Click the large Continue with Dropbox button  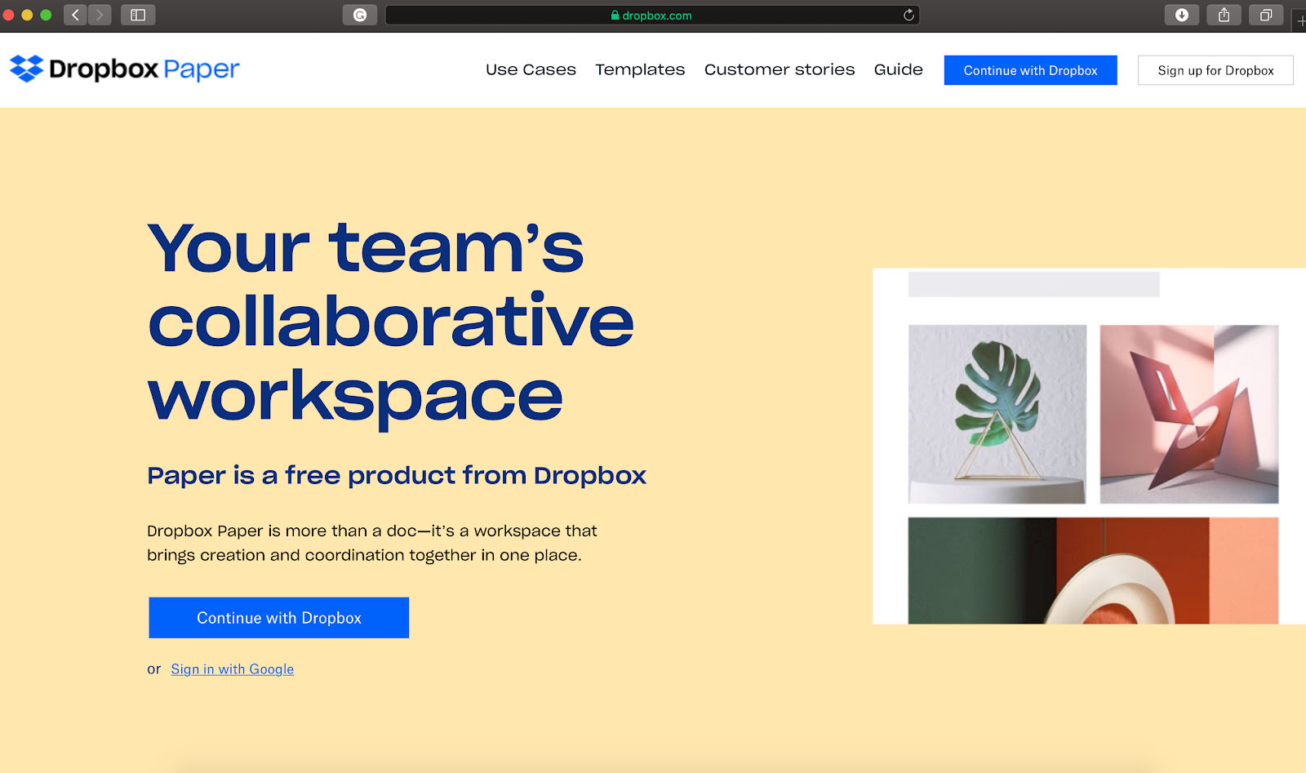278,618
